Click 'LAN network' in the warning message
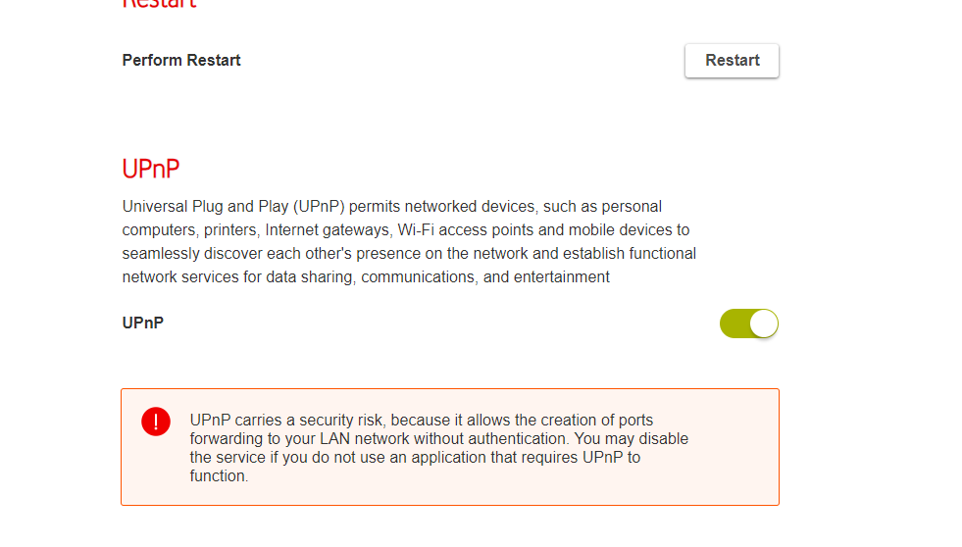Image resolution: width=962 pixels, height=547 pixels. 364,439
